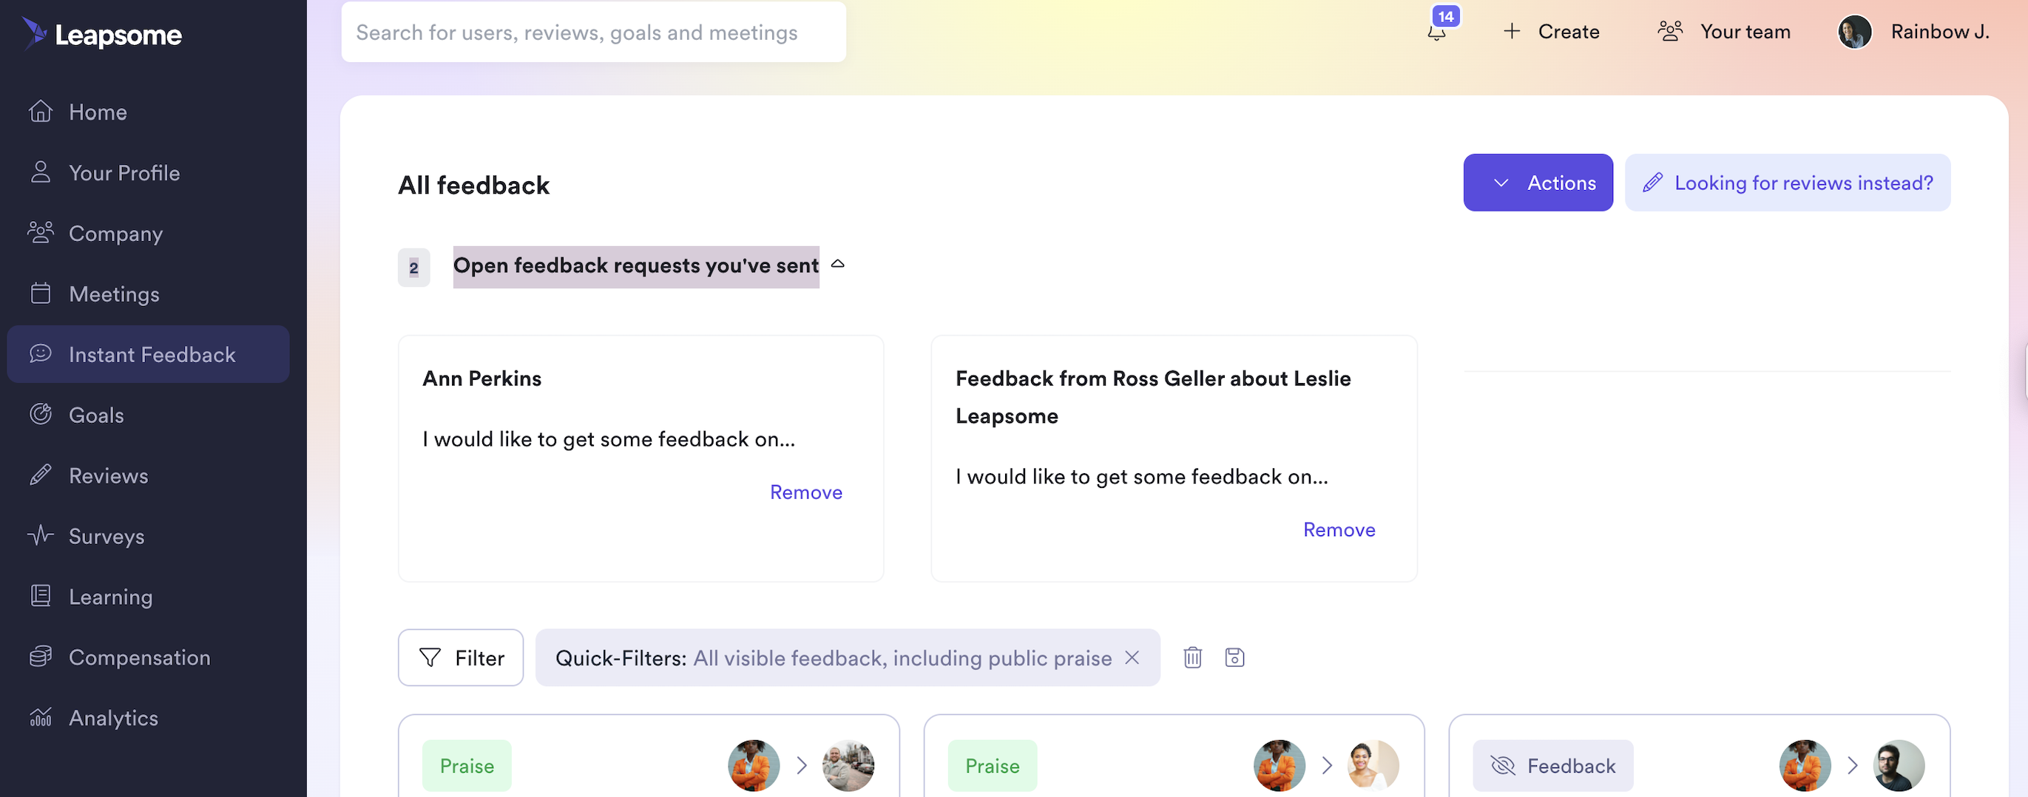Open the Create menu in top bar
Image resolution: width=2028 pixels, height=797 pixels.
click(1551, 33)
